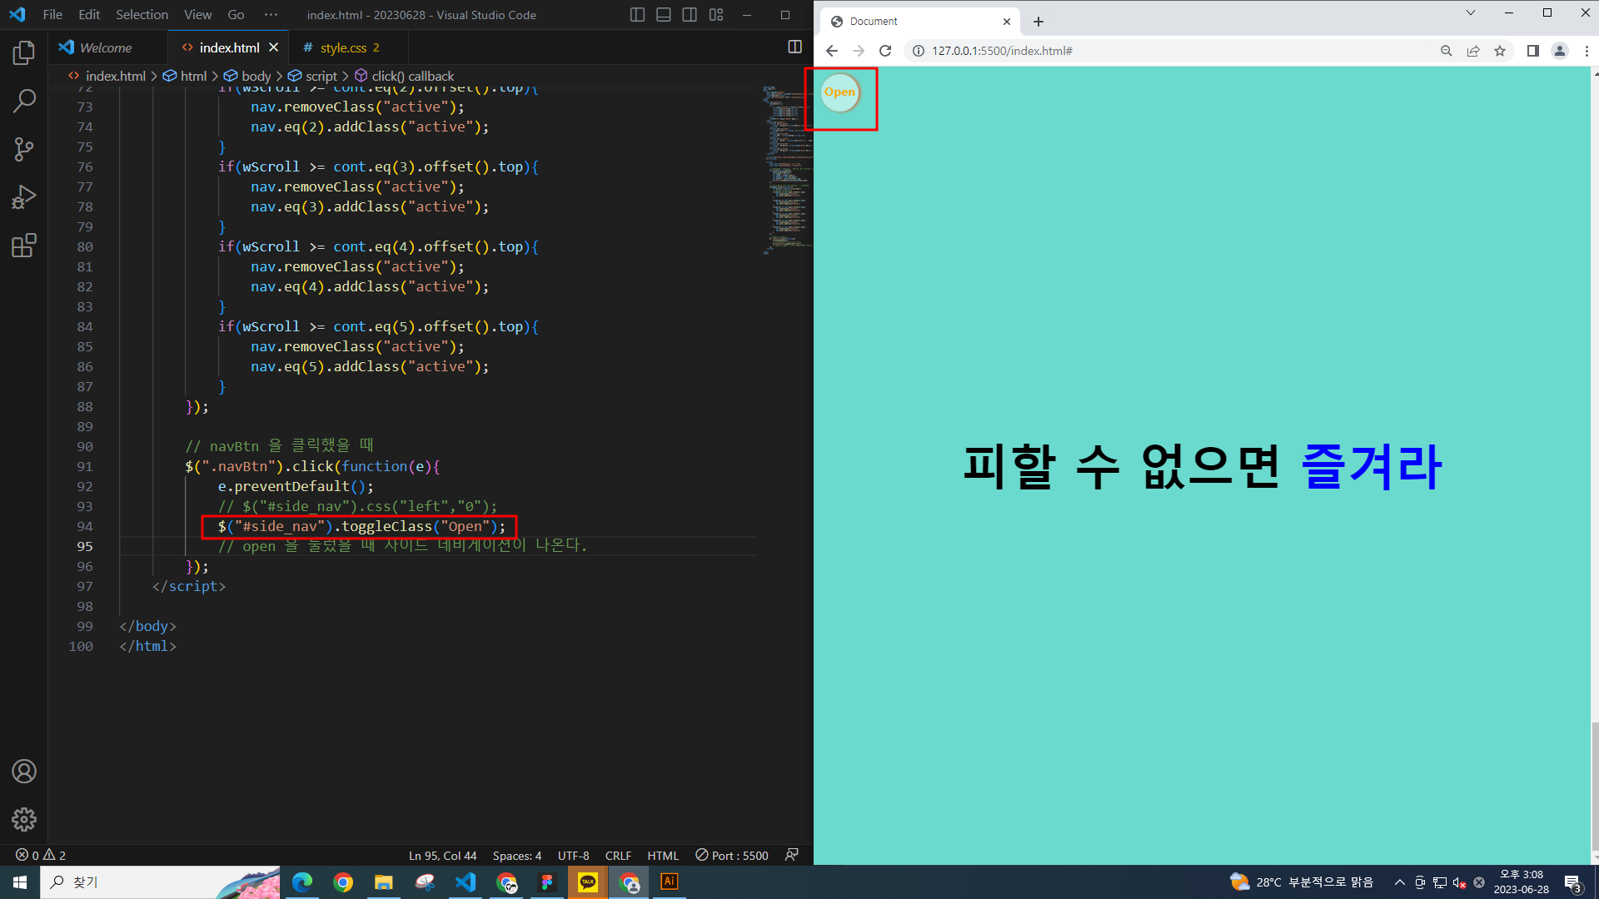Expand the hidden menu items ellipsis

coord(271,15)
